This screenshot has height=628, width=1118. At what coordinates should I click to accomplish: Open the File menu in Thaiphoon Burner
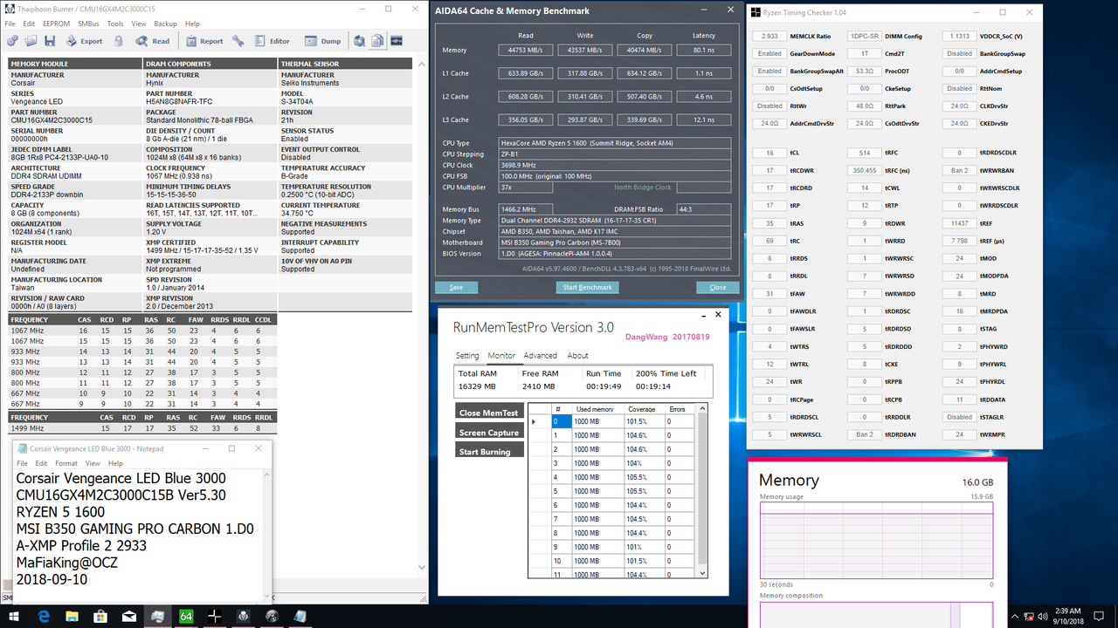tap(10, 24)
